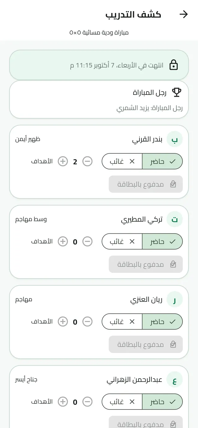
Task: Decrease goals for بندر القرني
Action: (88, 161)
